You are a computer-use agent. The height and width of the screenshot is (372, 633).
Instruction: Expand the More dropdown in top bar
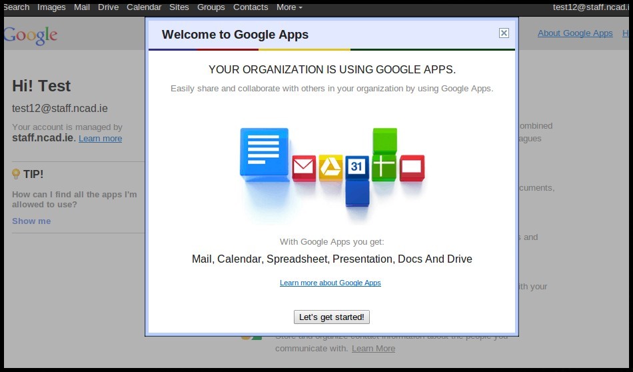[289, 7]
